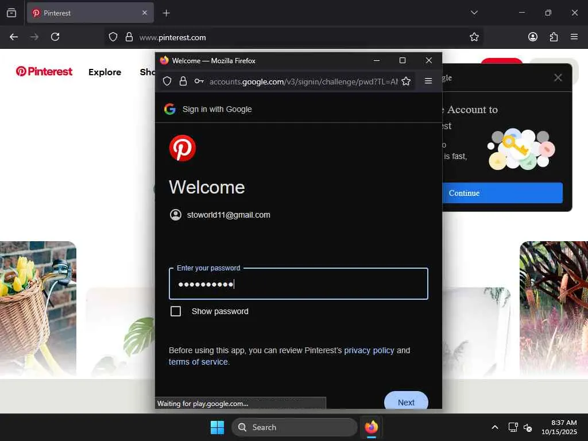Click the stoworld11@gmail.com email text
588x441 pixels.
229,215
